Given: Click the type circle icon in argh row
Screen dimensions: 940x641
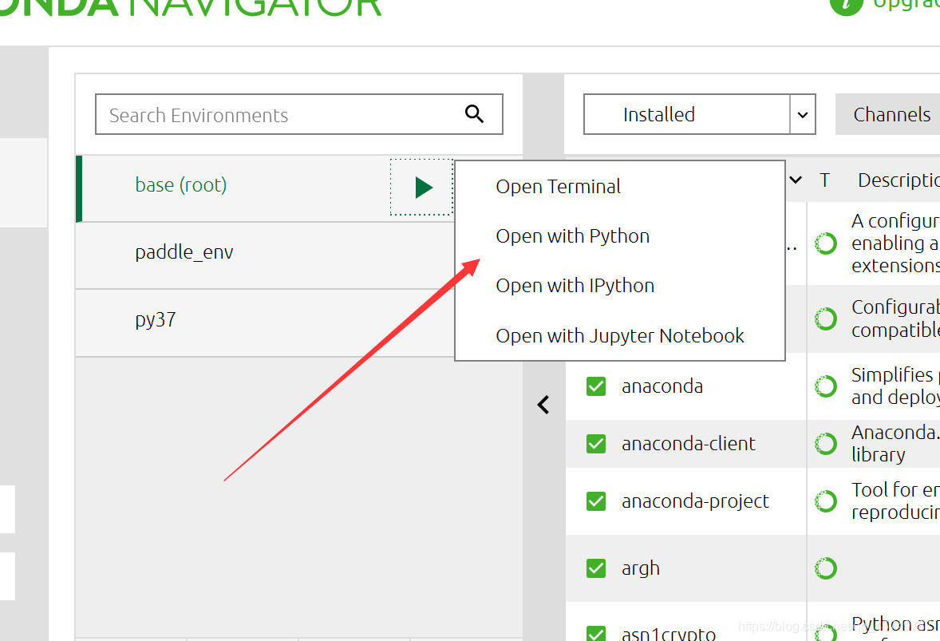Looking at the screenshot, I should (826, 568).
